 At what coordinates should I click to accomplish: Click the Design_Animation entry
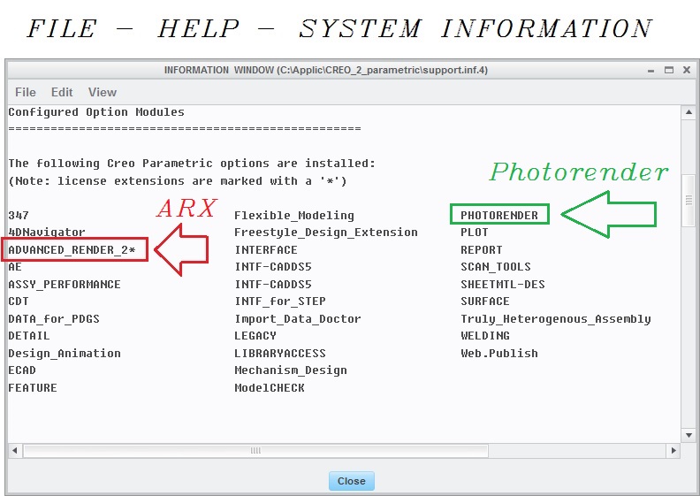[65, 353]
